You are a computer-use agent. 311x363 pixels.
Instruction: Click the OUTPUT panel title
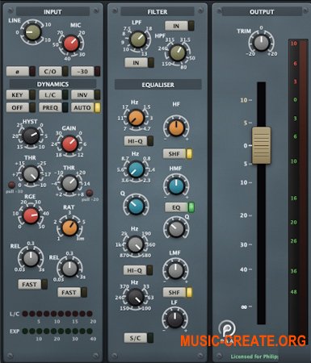click(x=262, y=12)
